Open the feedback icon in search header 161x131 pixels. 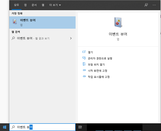pyautogui.click(x=146, y=5)
